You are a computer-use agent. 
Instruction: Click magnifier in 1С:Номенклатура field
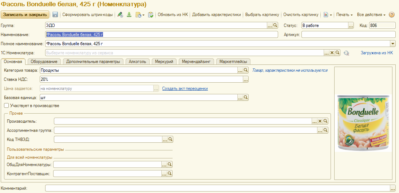pos(337,53)
